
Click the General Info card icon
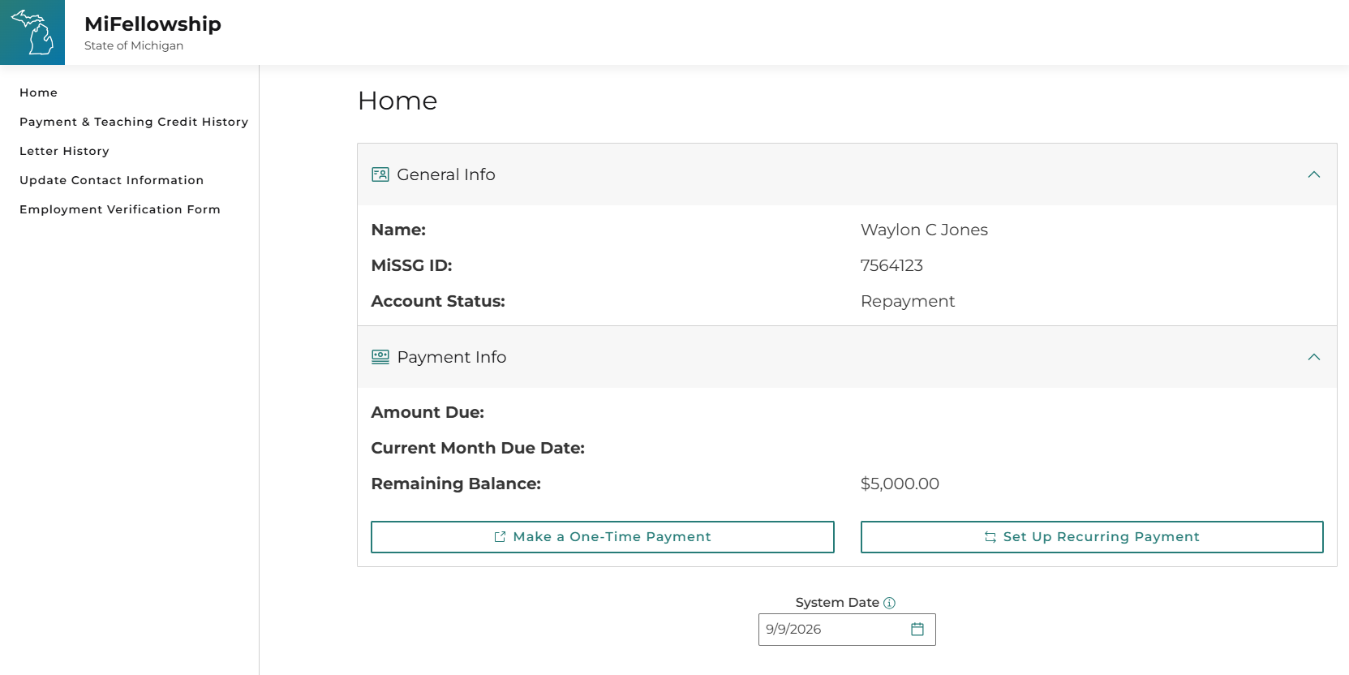click(x=380, y=174)
